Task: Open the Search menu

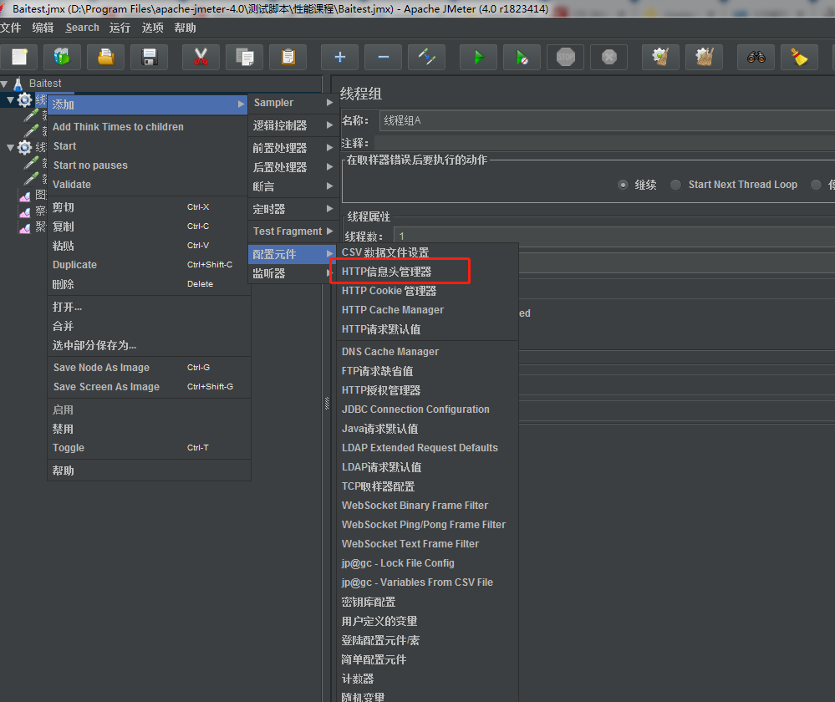Action: pyautogui.click(x=82, y=28)
